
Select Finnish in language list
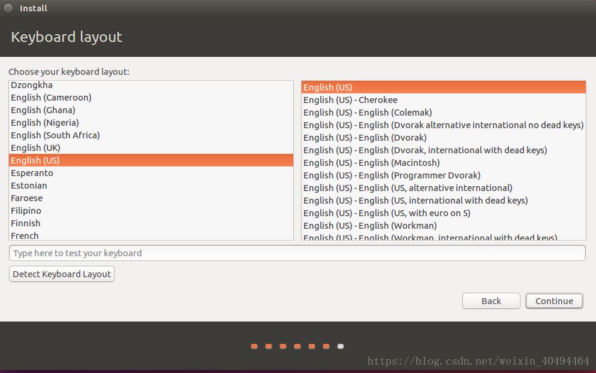pyautogui.click(x=151, y=223)
